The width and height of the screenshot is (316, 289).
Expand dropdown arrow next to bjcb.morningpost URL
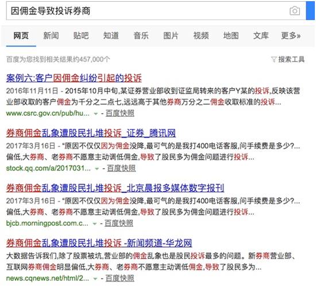coord(94,223)
